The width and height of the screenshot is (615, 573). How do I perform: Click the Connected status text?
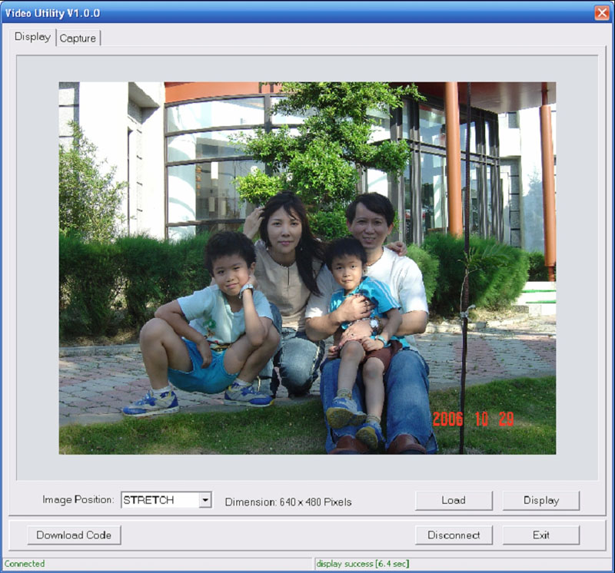[25, 564]
